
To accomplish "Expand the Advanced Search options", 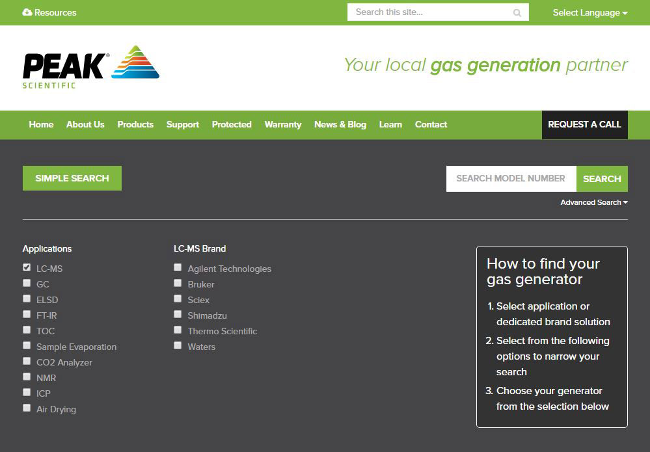I will tap(594, 202).
